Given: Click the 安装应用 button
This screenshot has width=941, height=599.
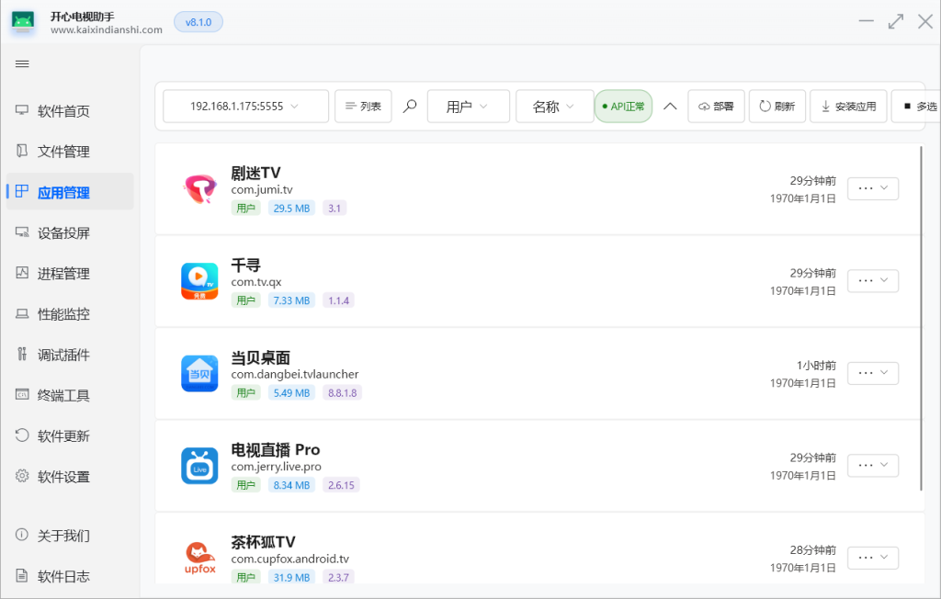Looking at the screenshot, I should (848, 107).
